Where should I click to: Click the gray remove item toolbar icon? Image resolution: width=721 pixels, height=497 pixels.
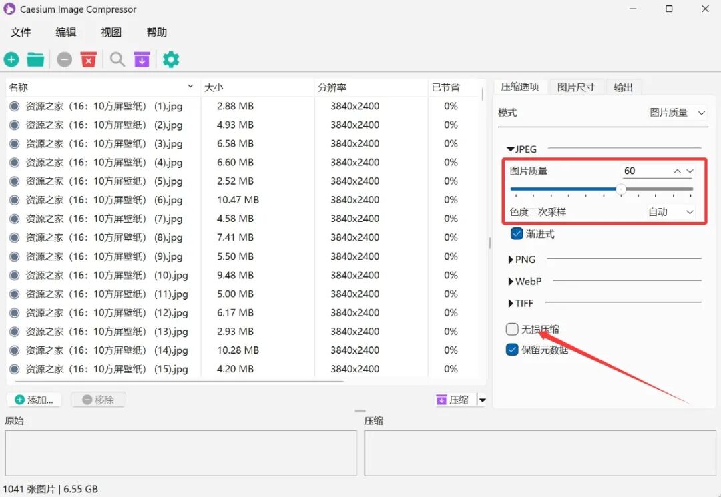pos(64,60)
